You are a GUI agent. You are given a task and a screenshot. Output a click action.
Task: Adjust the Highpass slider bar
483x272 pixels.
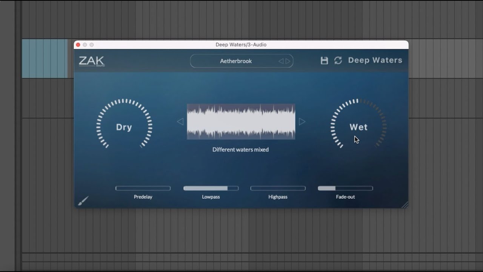click(278, 188)
